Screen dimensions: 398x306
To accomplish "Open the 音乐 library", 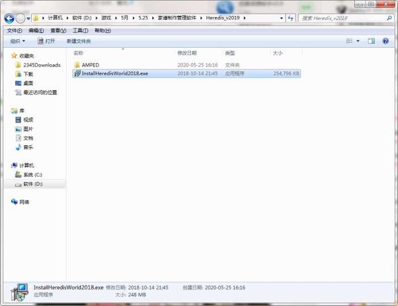I will pos(28,147).
